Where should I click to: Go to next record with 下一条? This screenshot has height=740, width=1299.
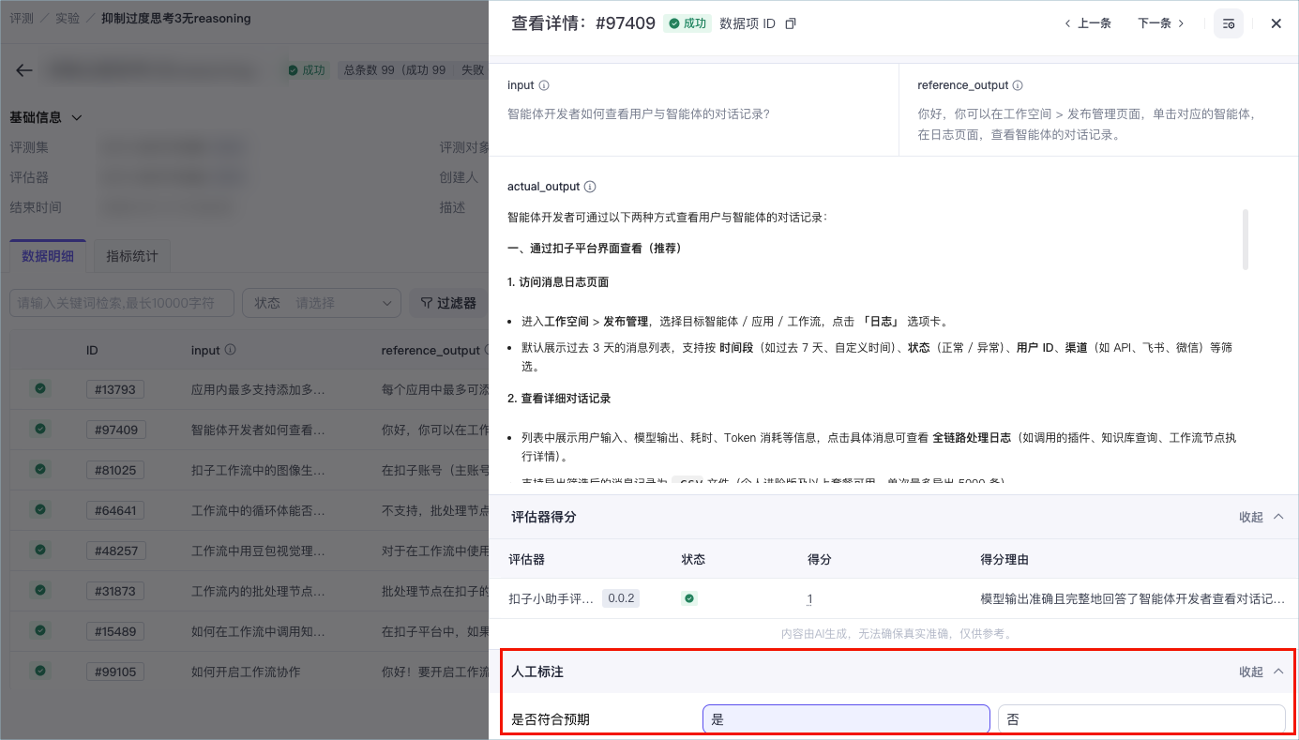[x=1161, y=23]
